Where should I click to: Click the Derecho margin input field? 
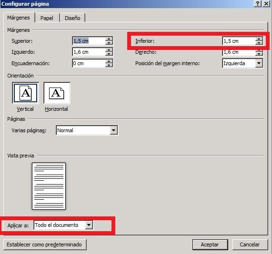coord(239,52)
